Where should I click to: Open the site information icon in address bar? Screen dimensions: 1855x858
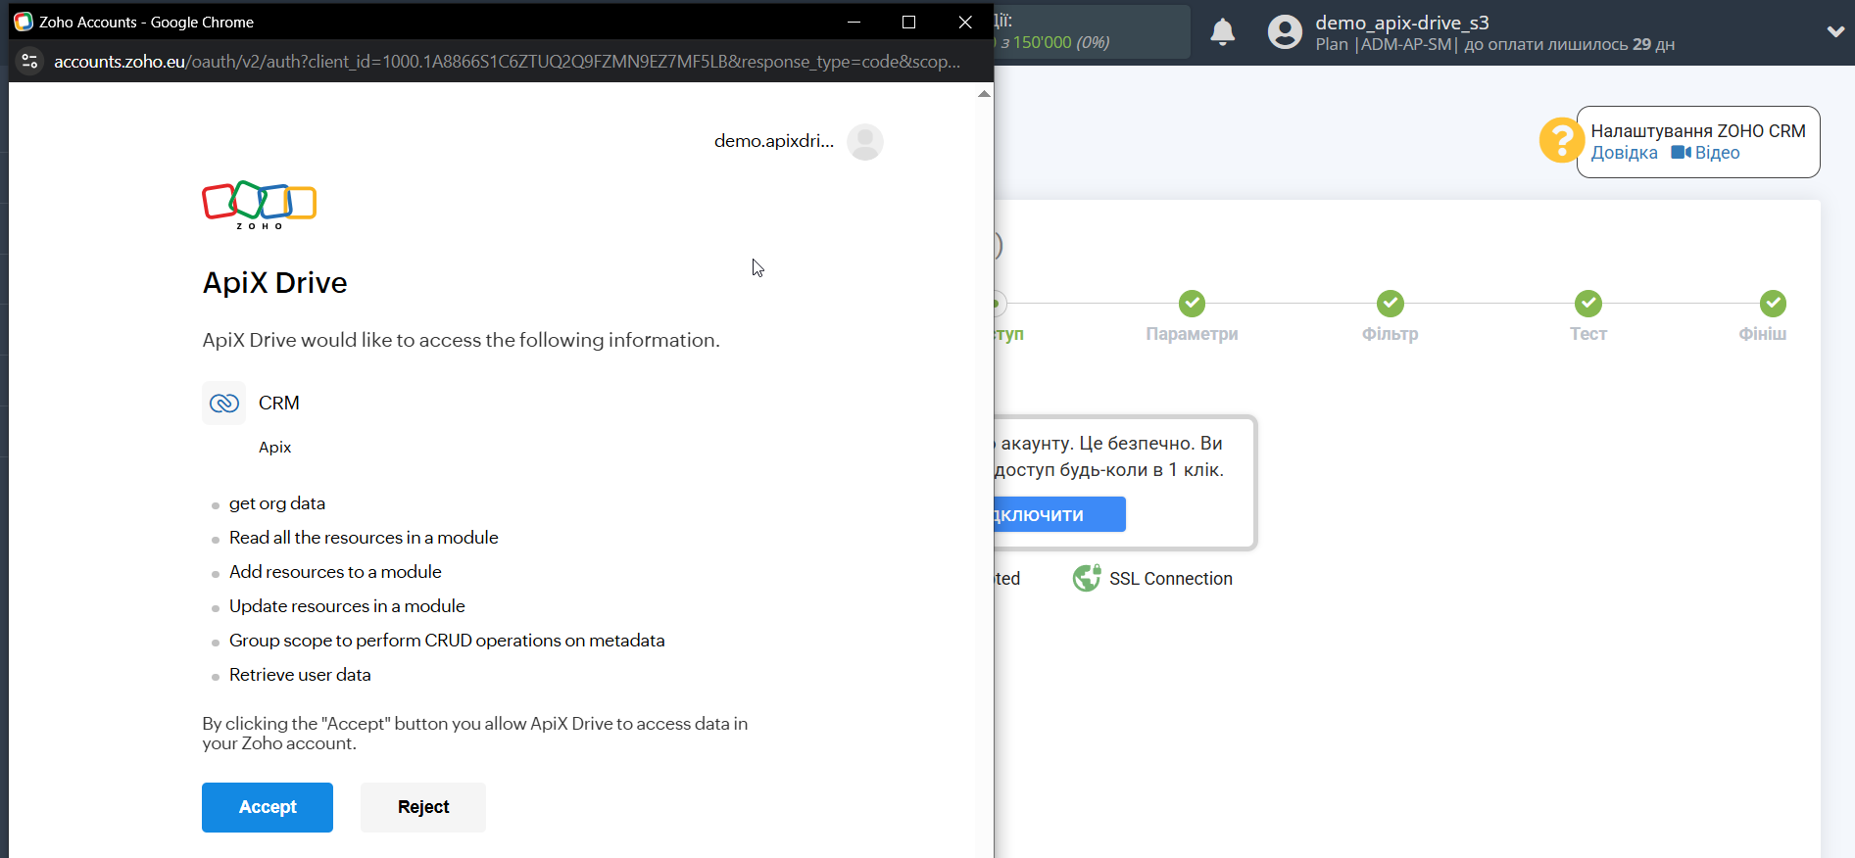(x=30, y=61)
